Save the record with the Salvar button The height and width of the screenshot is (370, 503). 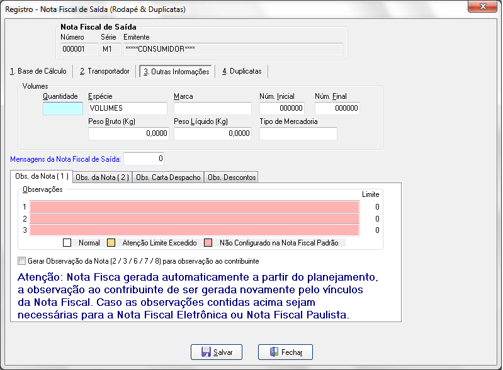[x=217, y=352]
